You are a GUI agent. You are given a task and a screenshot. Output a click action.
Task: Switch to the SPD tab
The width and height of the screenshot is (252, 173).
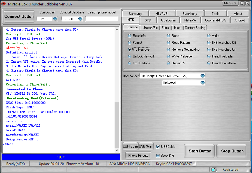click(x=148, y=20)
